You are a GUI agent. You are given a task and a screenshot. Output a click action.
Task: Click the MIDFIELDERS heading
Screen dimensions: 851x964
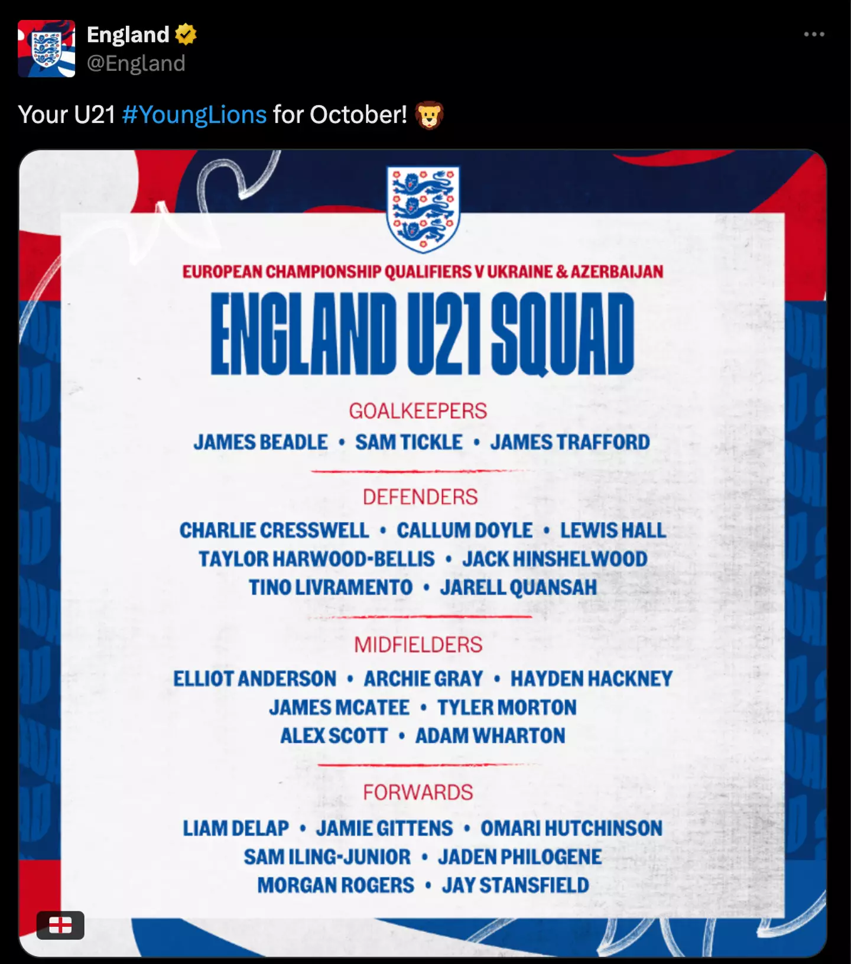pos(418,645)
